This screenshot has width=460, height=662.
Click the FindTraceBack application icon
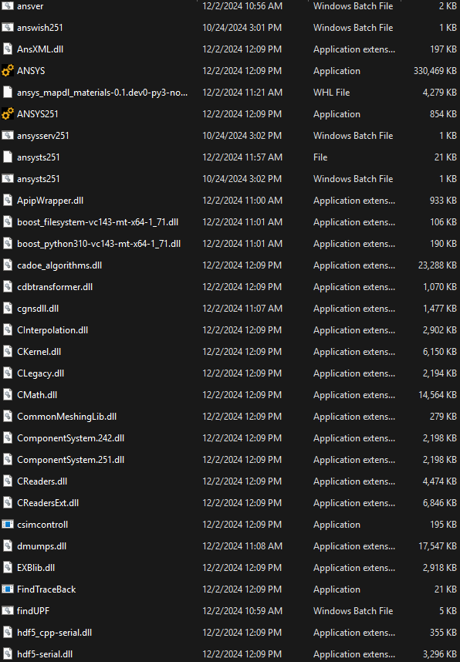click(8, 589)
